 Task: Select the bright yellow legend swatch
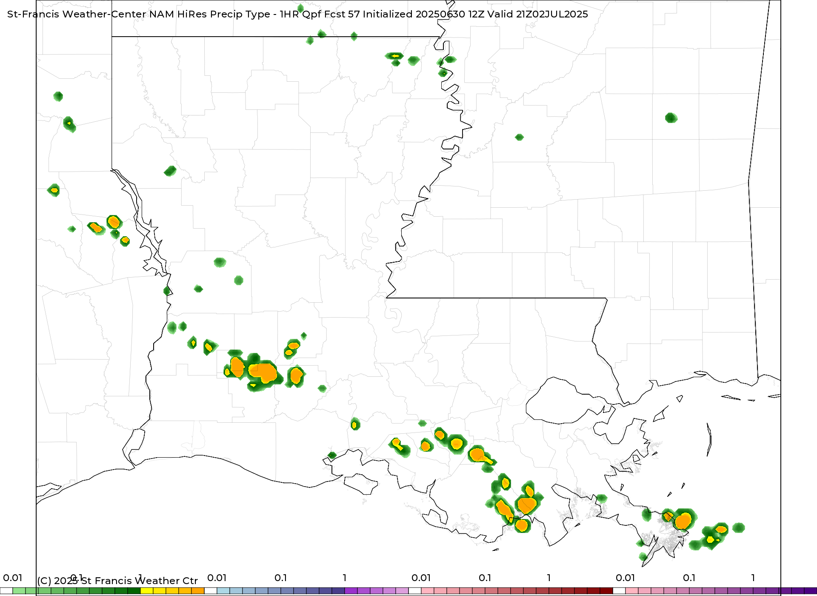click(147, 591)
